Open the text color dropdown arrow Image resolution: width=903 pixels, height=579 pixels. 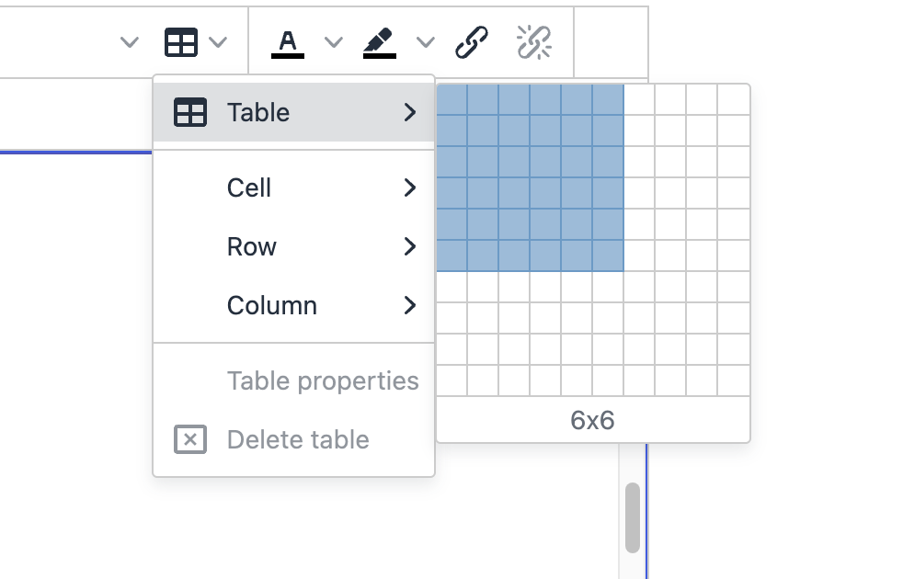click(x=333, y=42)
